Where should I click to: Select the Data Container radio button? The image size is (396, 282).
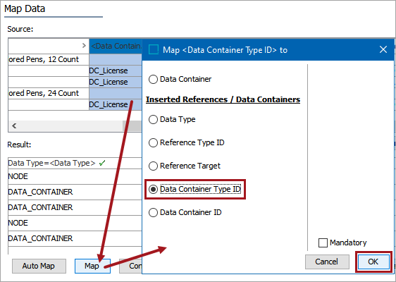pos(153,80)
